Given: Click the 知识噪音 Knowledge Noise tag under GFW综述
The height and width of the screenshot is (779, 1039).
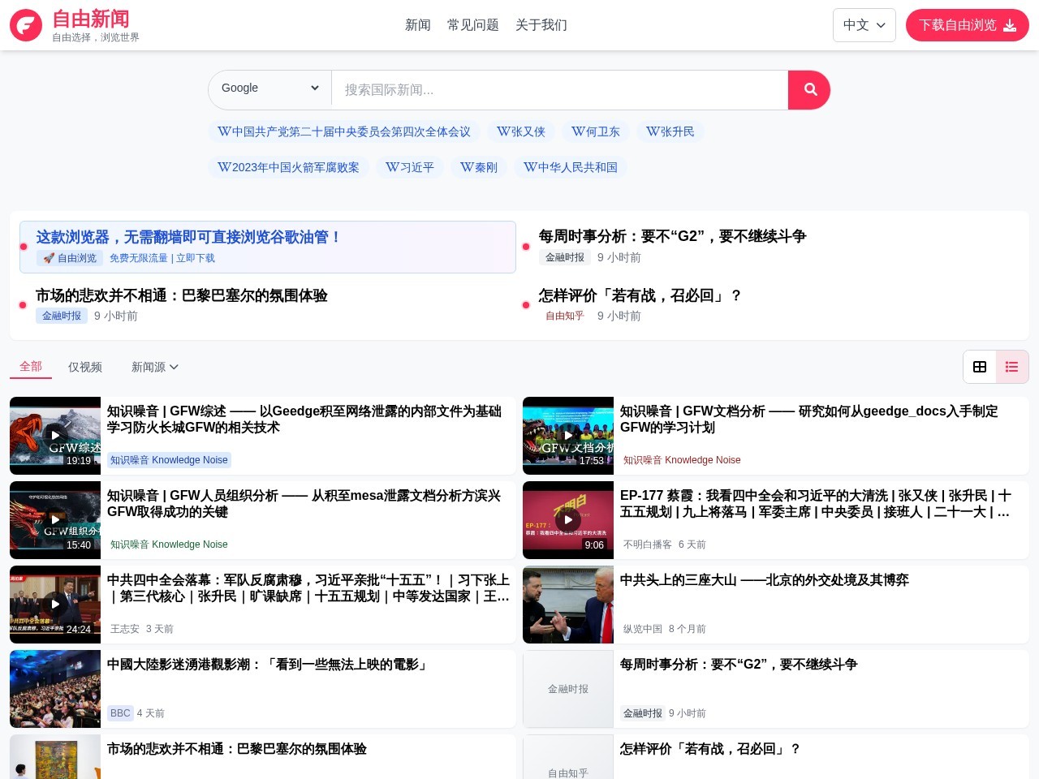Looking at the screenshot, I should pos(170,460).
